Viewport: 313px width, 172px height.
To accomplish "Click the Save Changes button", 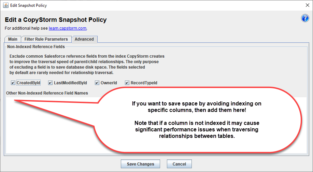I will coord(140,164).
